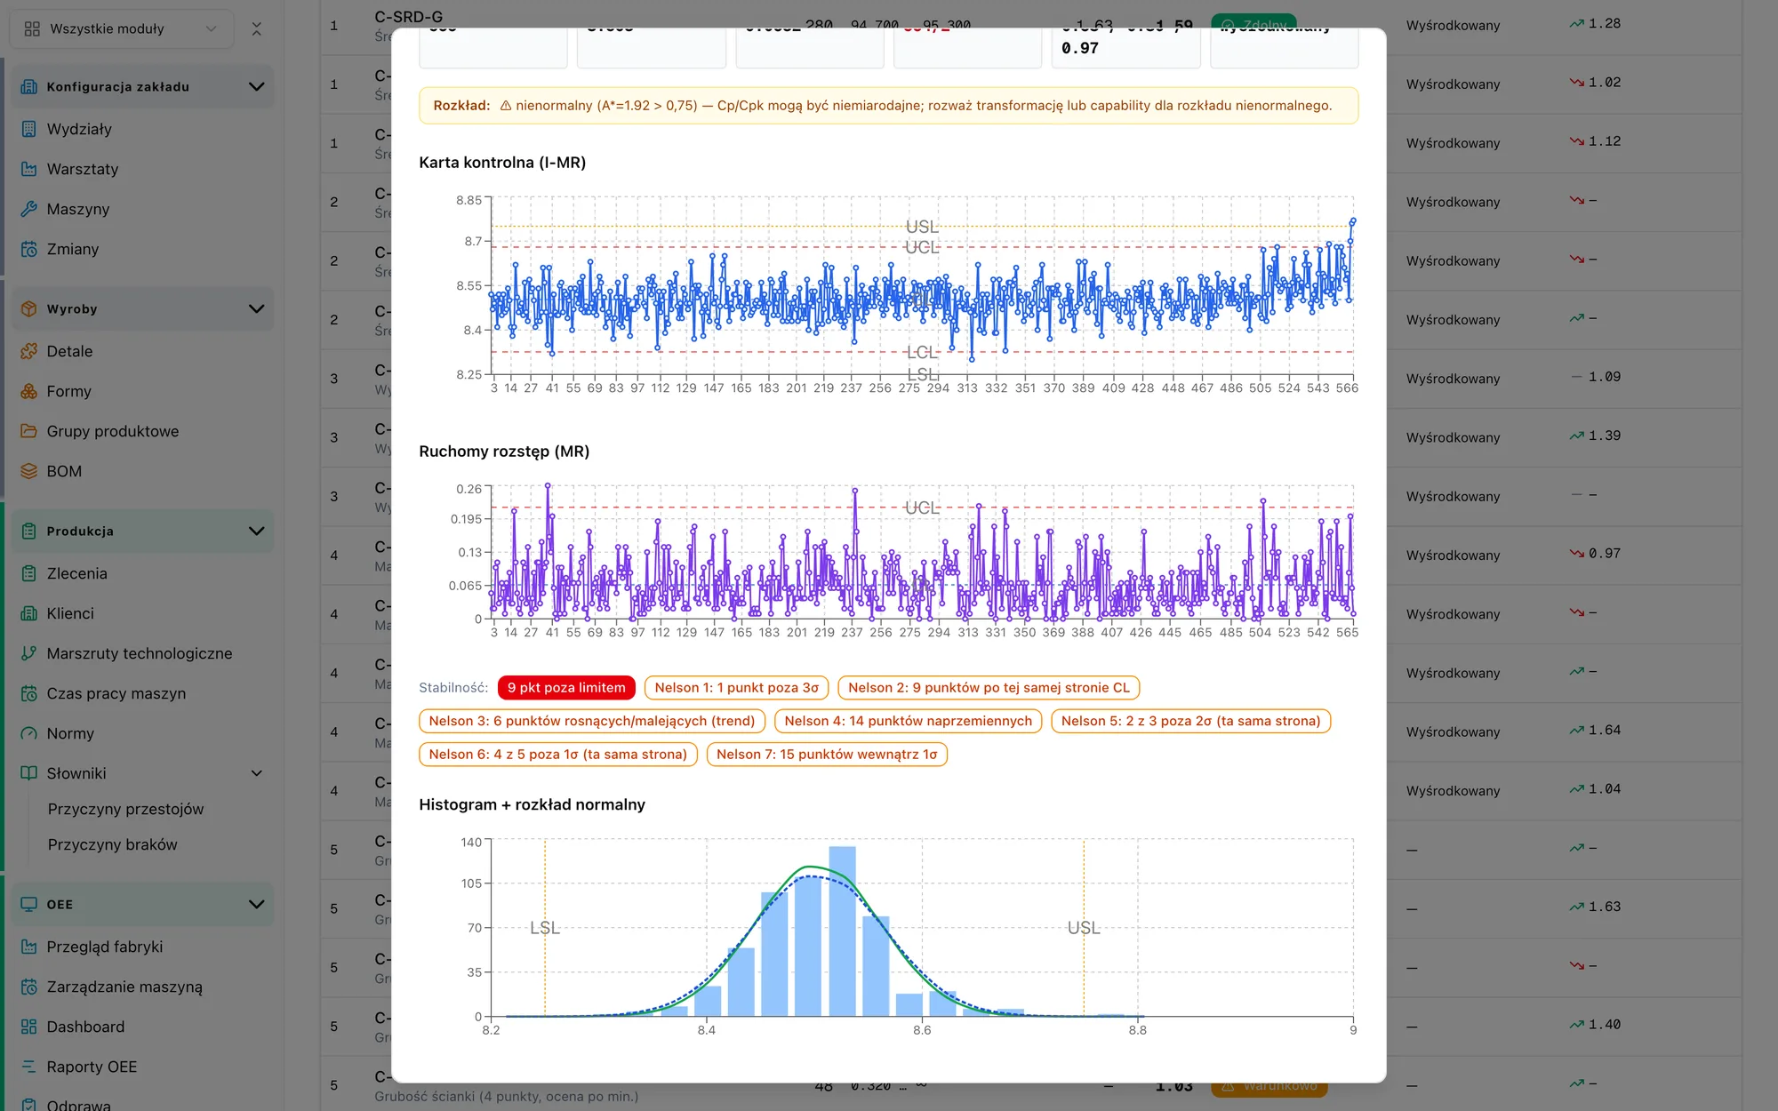
Task: Collapse the Konfiguracja zakładu section
Action: 256,86
